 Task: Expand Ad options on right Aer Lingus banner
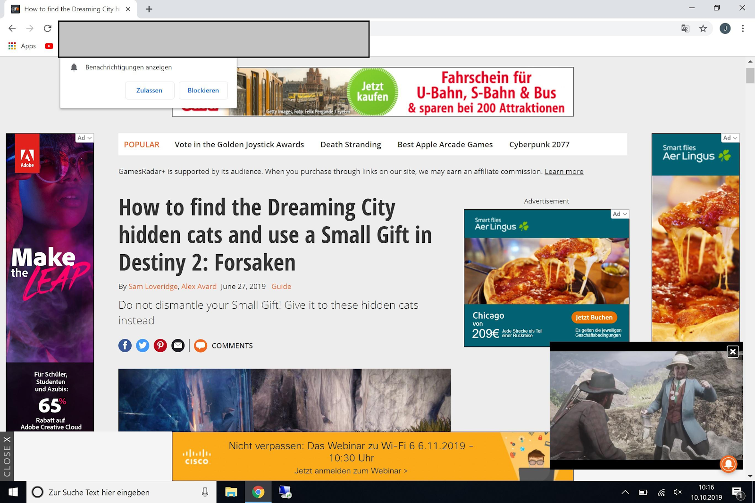pos(730,138)
